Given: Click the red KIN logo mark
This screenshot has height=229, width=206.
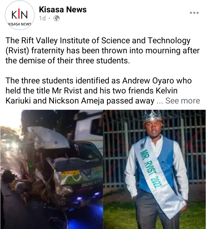Looking at the screenshot, I should pos(19,15).
